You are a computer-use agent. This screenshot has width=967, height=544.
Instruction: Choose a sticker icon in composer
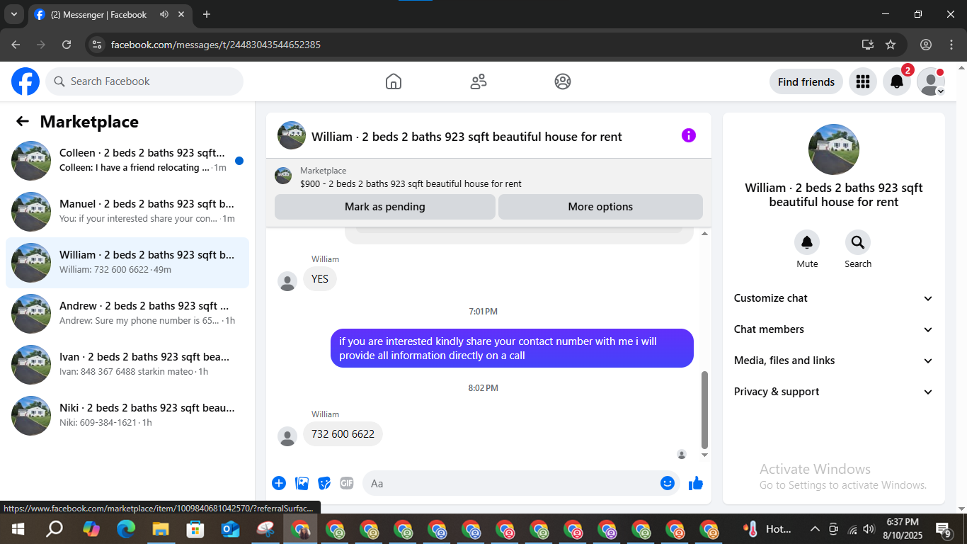[x=325, y=483]
